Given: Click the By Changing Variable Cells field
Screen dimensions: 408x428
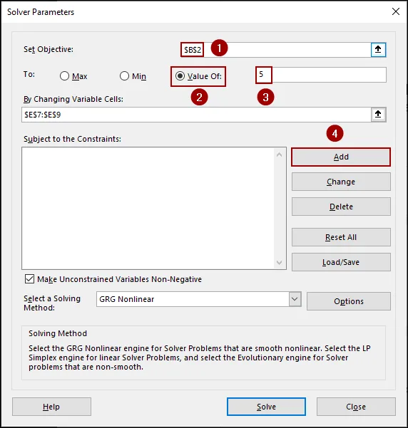Looking at the screenshot, I should [x=196, y=115].
